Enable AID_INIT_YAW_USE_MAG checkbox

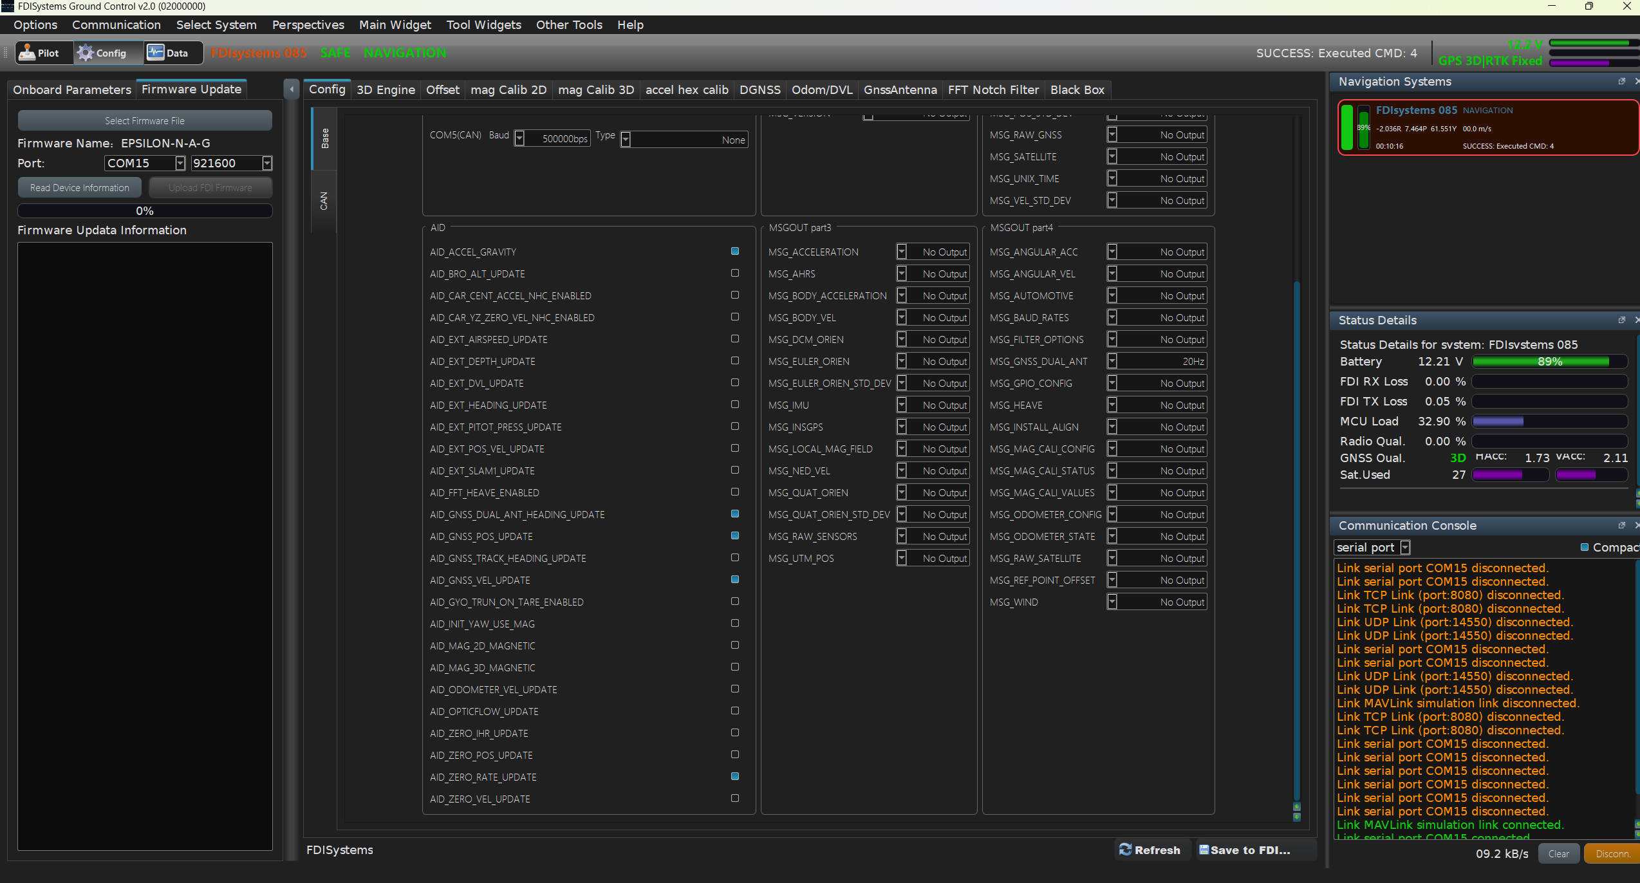[735, 624]
